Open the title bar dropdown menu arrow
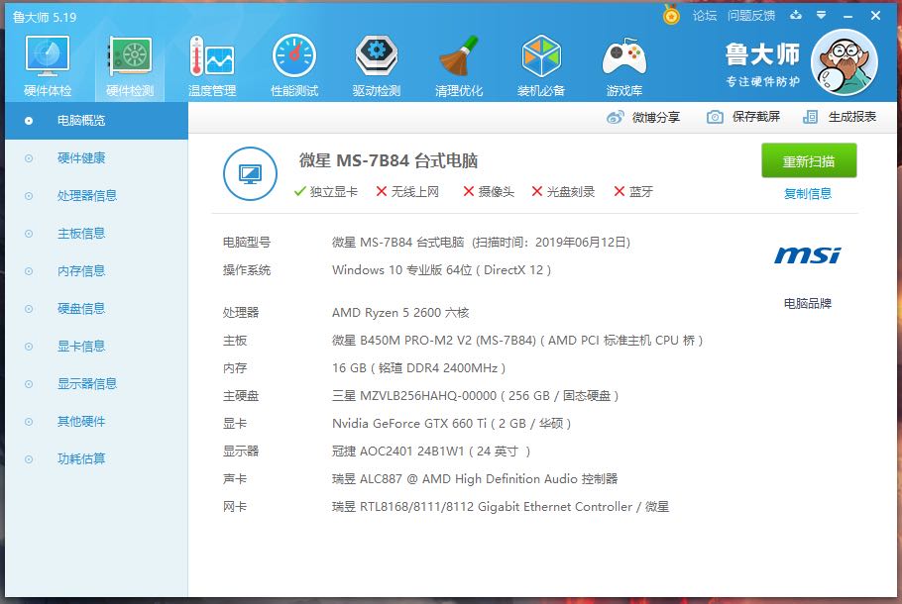 point(822,16)
